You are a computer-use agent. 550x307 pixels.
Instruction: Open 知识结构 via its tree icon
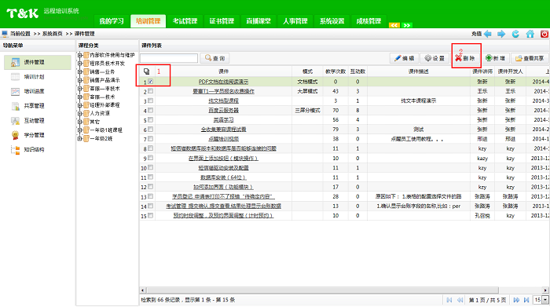[x=15, y=150]
